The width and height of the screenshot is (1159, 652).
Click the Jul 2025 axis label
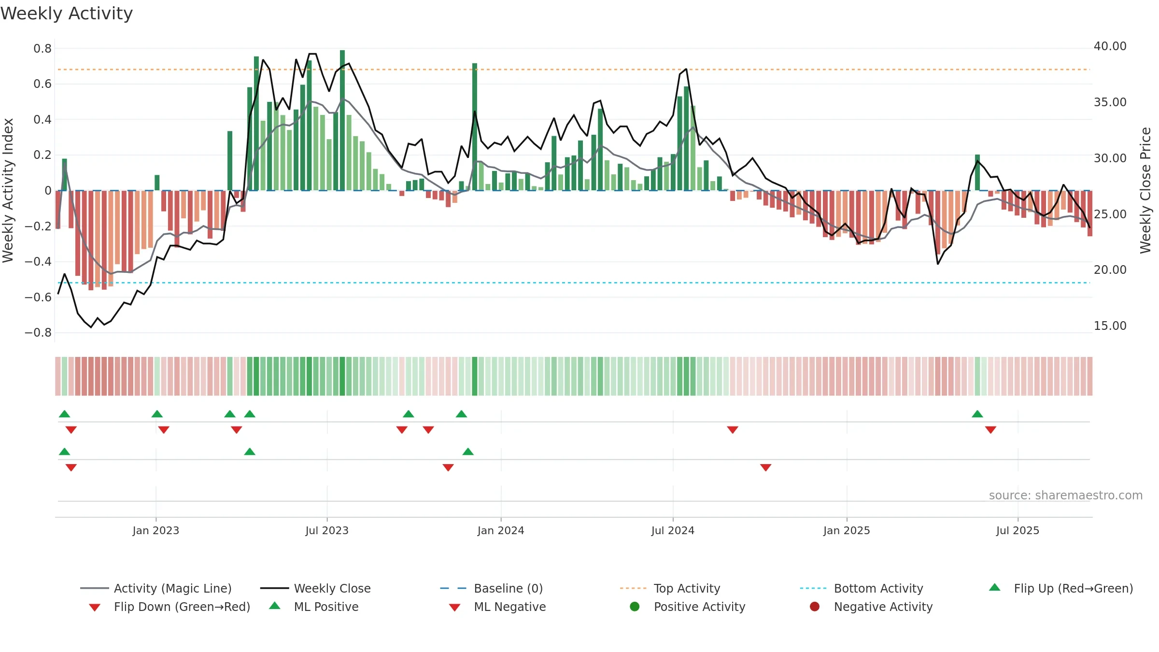[1018, 530]
